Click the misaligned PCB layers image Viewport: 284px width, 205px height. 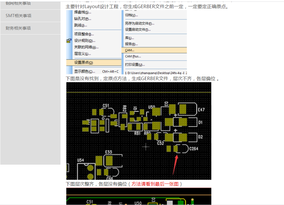[139, 131]
